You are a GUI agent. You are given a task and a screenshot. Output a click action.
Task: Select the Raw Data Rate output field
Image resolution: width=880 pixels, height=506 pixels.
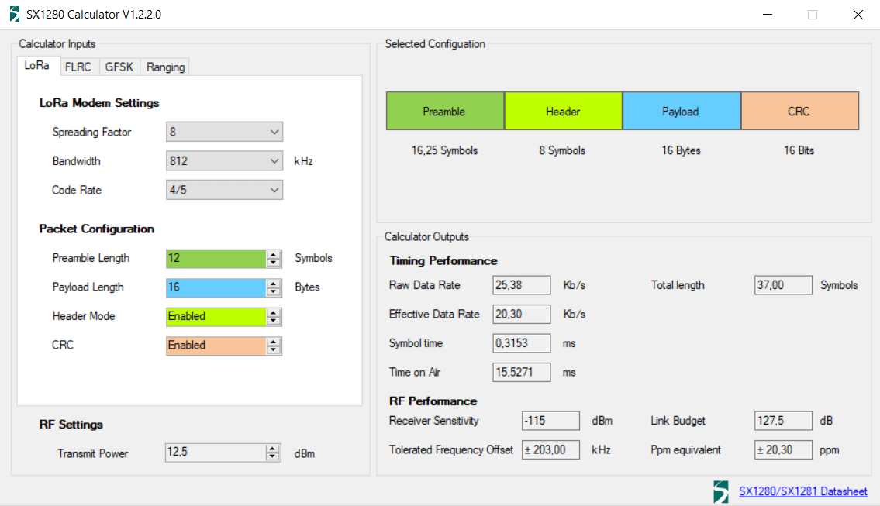(521, 285)
